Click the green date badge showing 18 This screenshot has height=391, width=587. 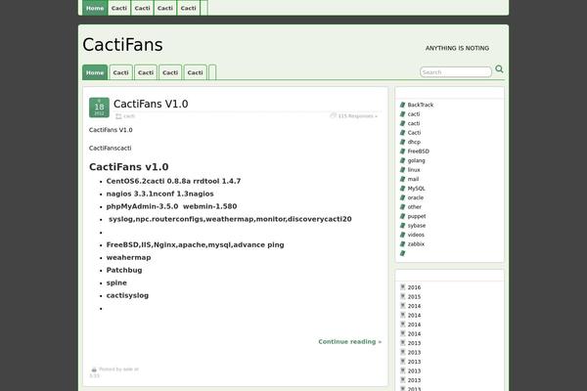pyautogui.click(x=99, y=108)
